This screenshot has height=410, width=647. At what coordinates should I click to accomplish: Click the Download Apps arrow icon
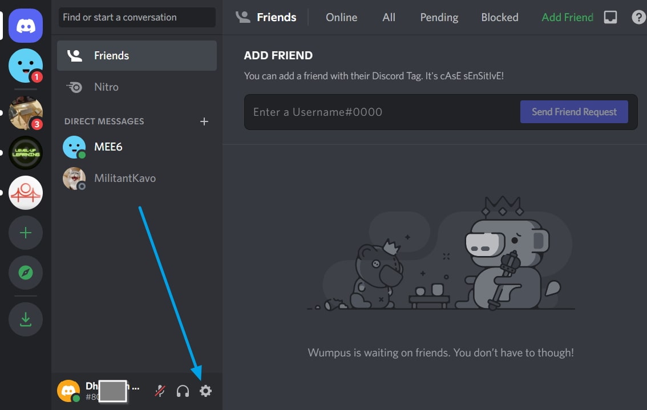click(26, 319)
